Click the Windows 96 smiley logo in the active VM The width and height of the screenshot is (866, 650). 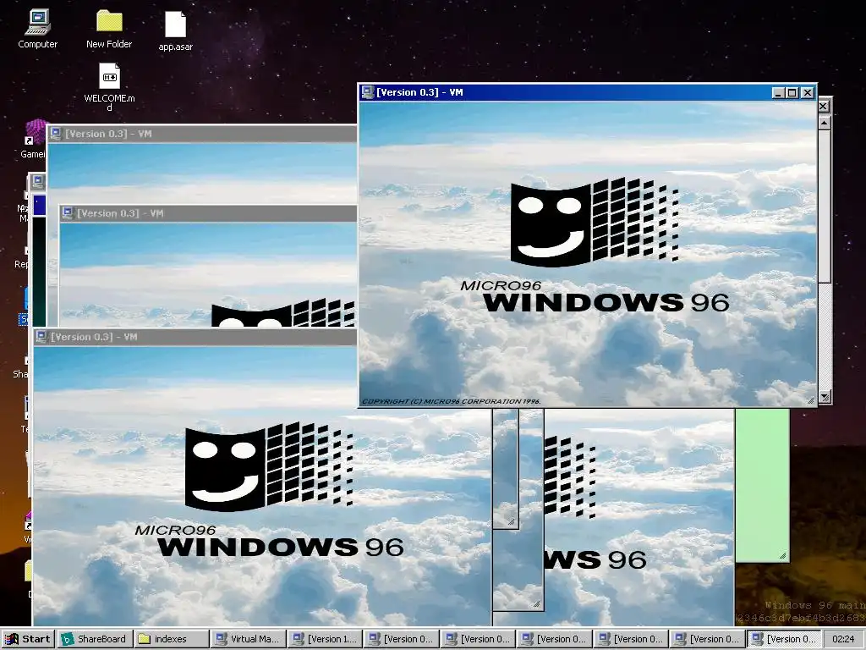[x=595, y=223]
